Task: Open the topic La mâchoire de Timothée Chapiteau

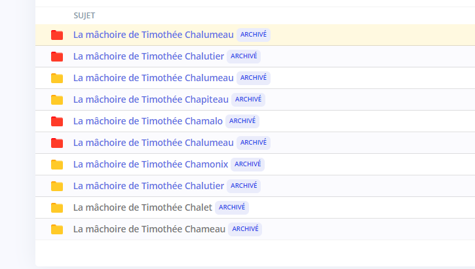Action: click(151, 99)
